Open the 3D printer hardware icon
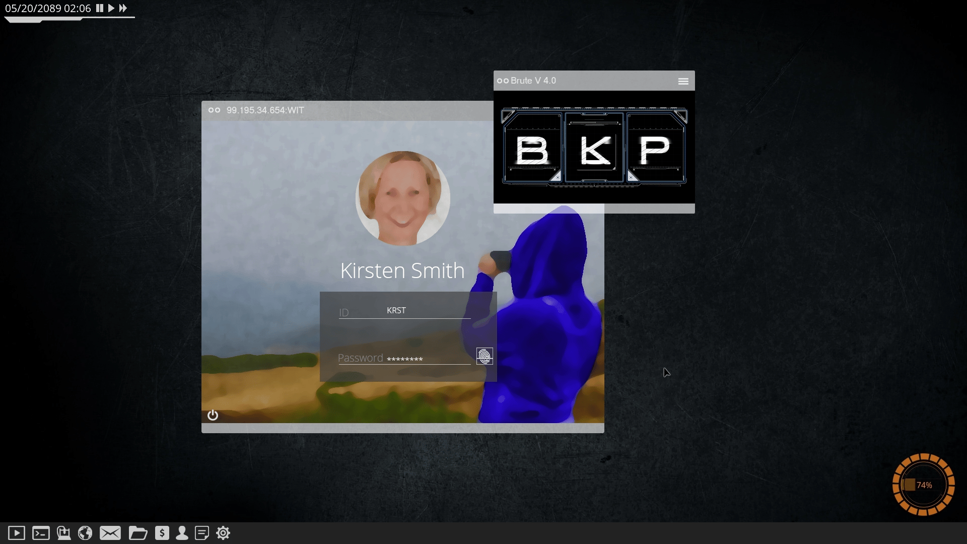Image resolution: width=967 pixels, height=544 pixels. pyautogui.click(x=63, y=533)
